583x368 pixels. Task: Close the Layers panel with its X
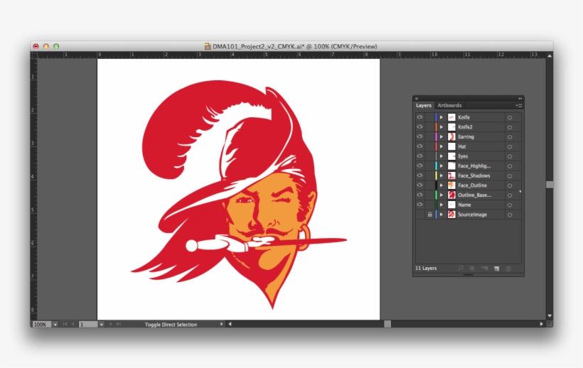point(417,99)
